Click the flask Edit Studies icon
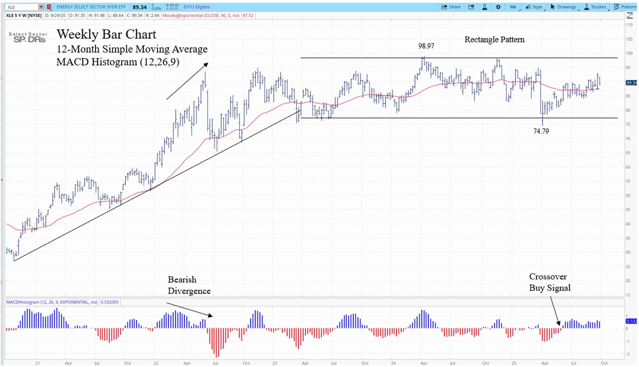This screenshot has width=639, height=367. tap(484, 7)
